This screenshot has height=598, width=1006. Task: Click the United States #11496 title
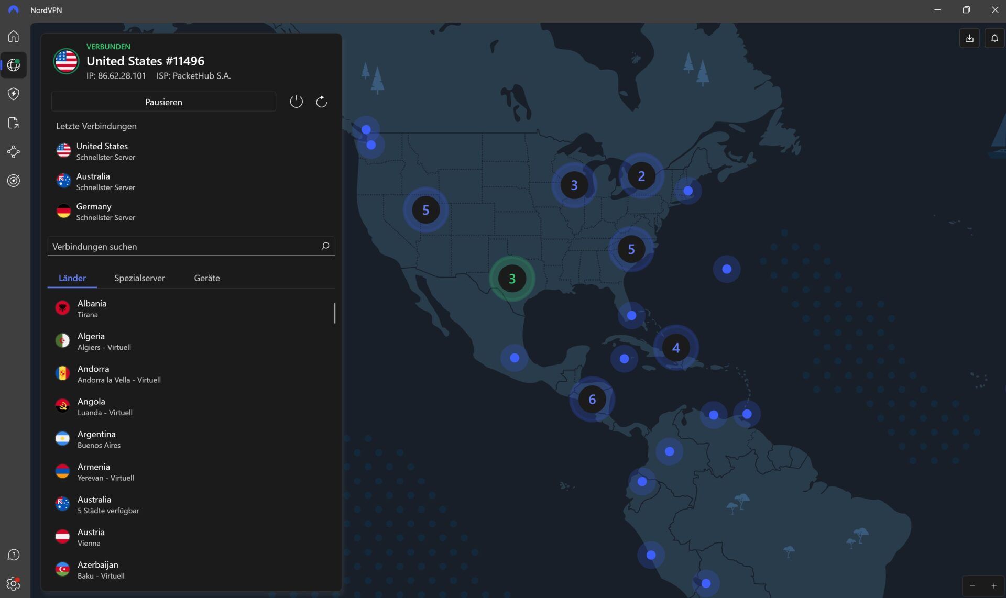tap(145, 61)
